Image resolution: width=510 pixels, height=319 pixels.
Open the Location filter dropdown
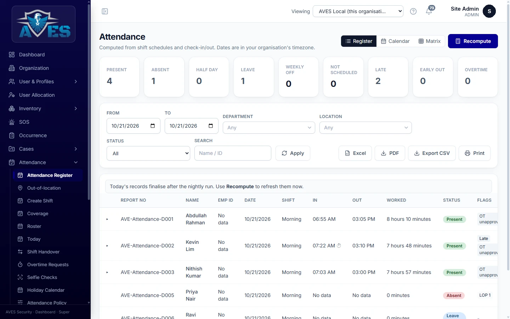pos(365,128)
